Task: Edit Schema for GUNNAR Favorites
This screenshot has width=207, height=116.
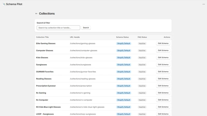Action: (x=163, y=72)
